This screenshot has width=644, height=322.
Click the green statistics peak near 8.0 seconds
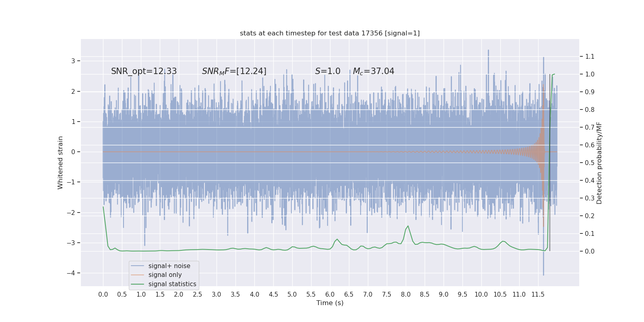408,226
